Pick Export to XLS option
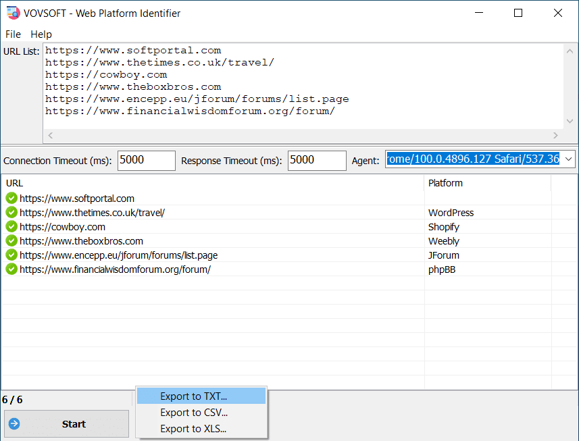The height and width of the screenshot is (441, 579). click(193, 429)
